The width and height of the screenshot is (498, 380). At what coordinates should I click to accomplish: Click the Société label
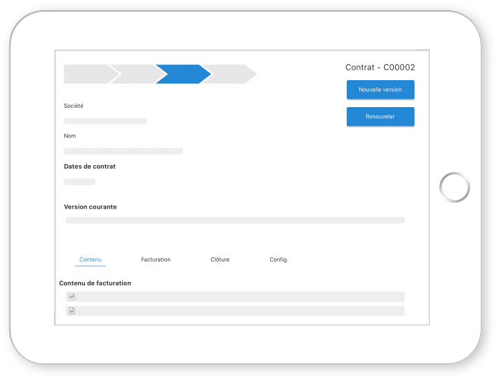coord(73,106)
